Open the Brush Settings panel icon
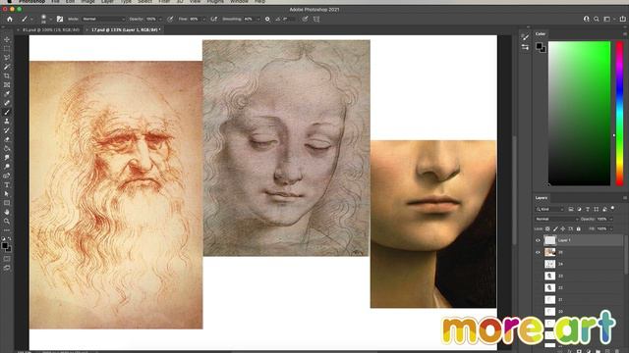This screenshot has width=629, height=353. pos(60,19)
